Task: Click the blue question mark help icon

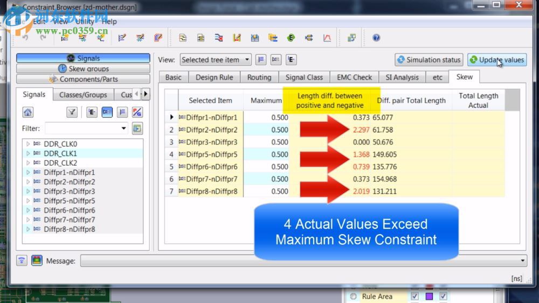Action: coord(376,37)
